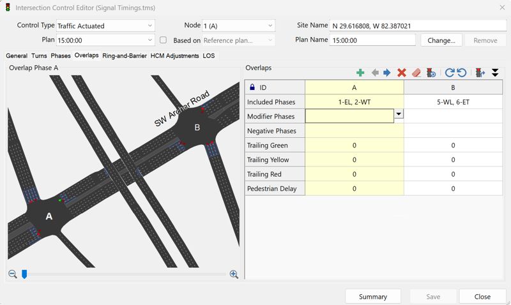
Task: Click Trailing Red value for overlap A
Action: coord(355,174)
